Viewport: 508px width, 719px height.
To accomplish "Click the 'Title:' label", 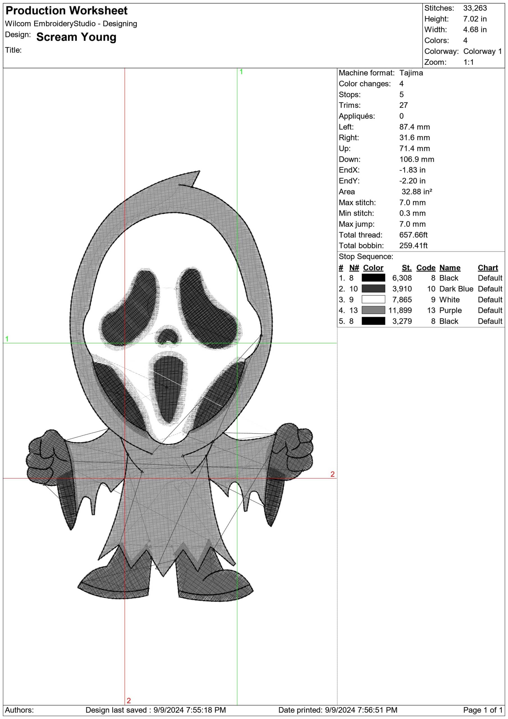I will (13, 50).
